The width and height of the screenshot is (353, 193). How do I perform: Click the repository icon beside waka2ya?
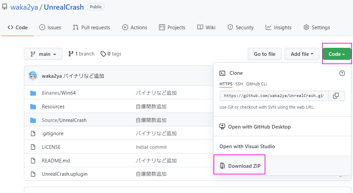5,7
